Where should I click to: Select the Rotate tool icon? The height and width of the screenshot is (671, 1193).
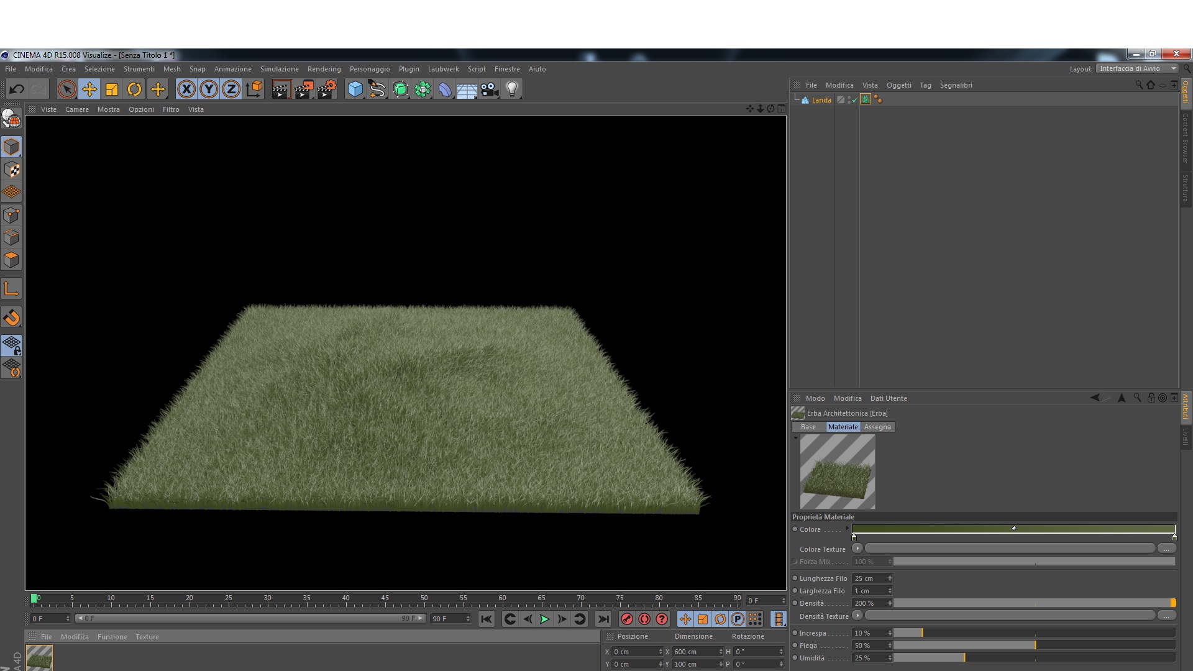[x=134, y=89]
